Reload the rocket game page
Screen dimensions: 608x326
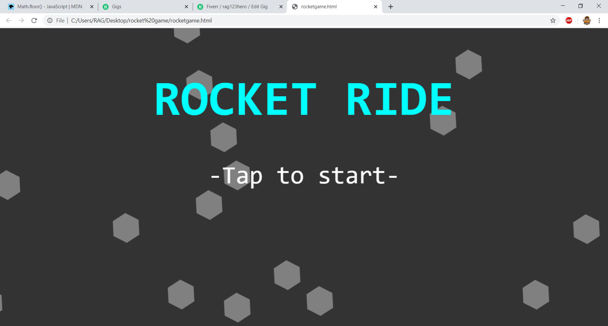tap(34, 21)
